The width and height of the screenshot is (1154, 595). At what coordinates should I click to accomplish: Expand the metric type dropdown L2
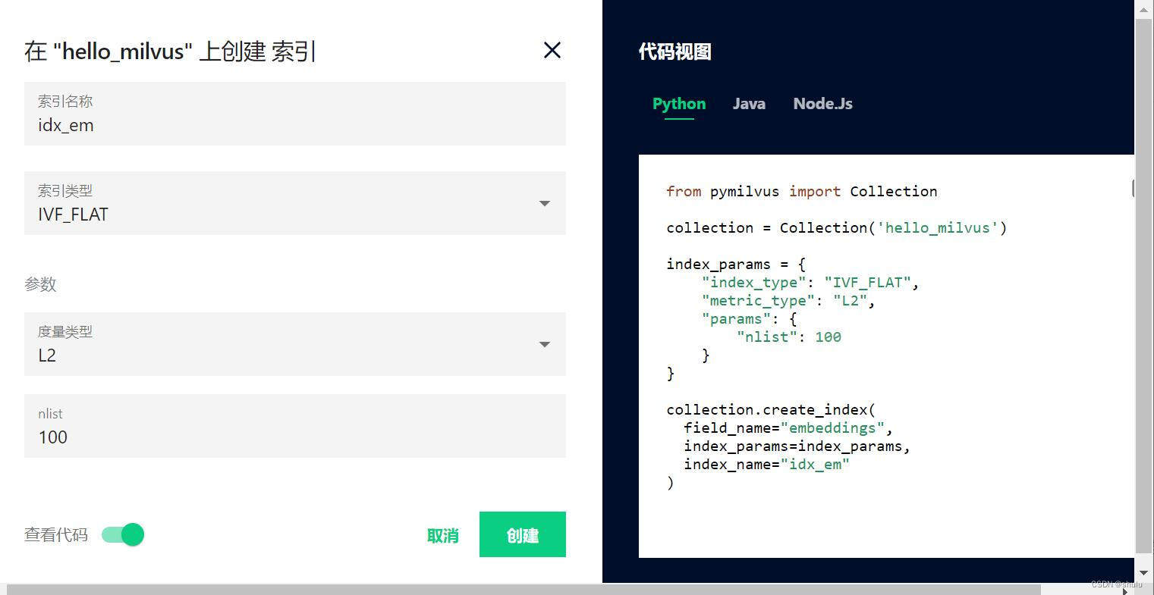[295, 344]
